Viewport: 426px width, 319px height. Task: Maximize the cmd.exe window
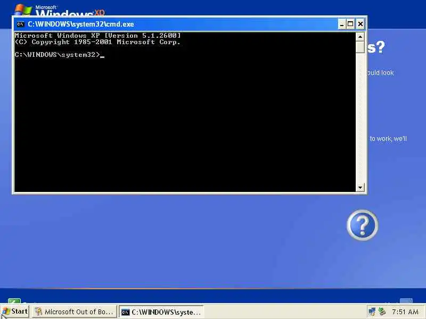(x=350, y=24)
